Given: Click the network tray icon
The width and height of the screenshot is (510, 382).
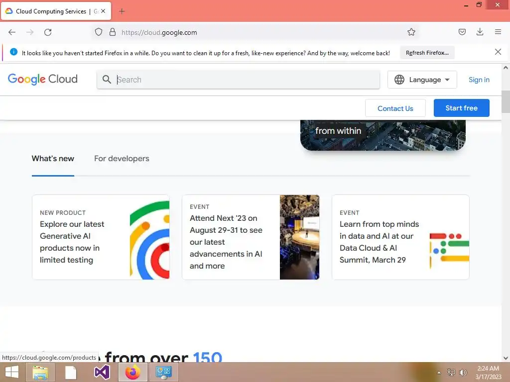Looking at the screenshot, I should click(451, 373).
